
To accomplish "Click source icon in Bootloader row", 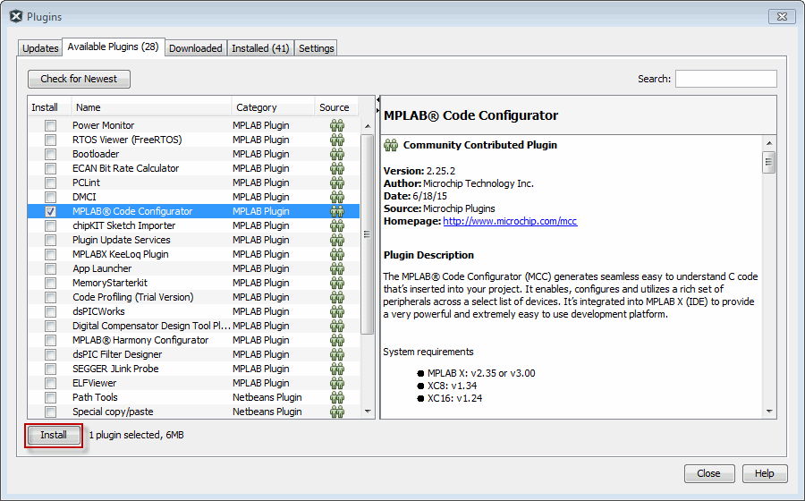I will [x=336, y=154].
